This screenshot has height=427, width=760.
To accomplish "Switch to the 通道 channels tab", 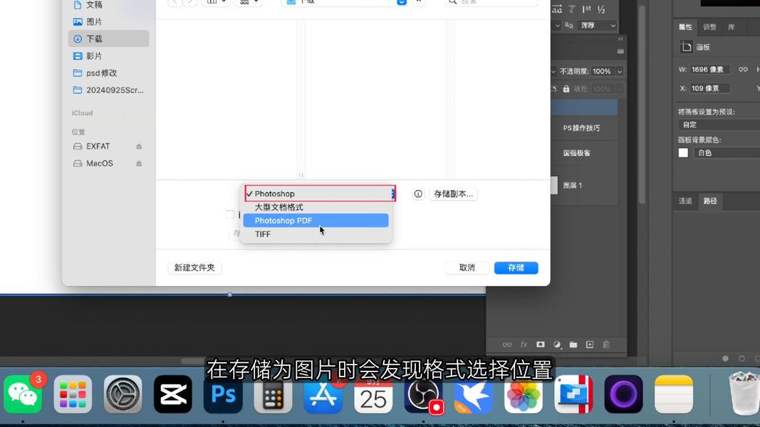I will [x=685, y=201].
